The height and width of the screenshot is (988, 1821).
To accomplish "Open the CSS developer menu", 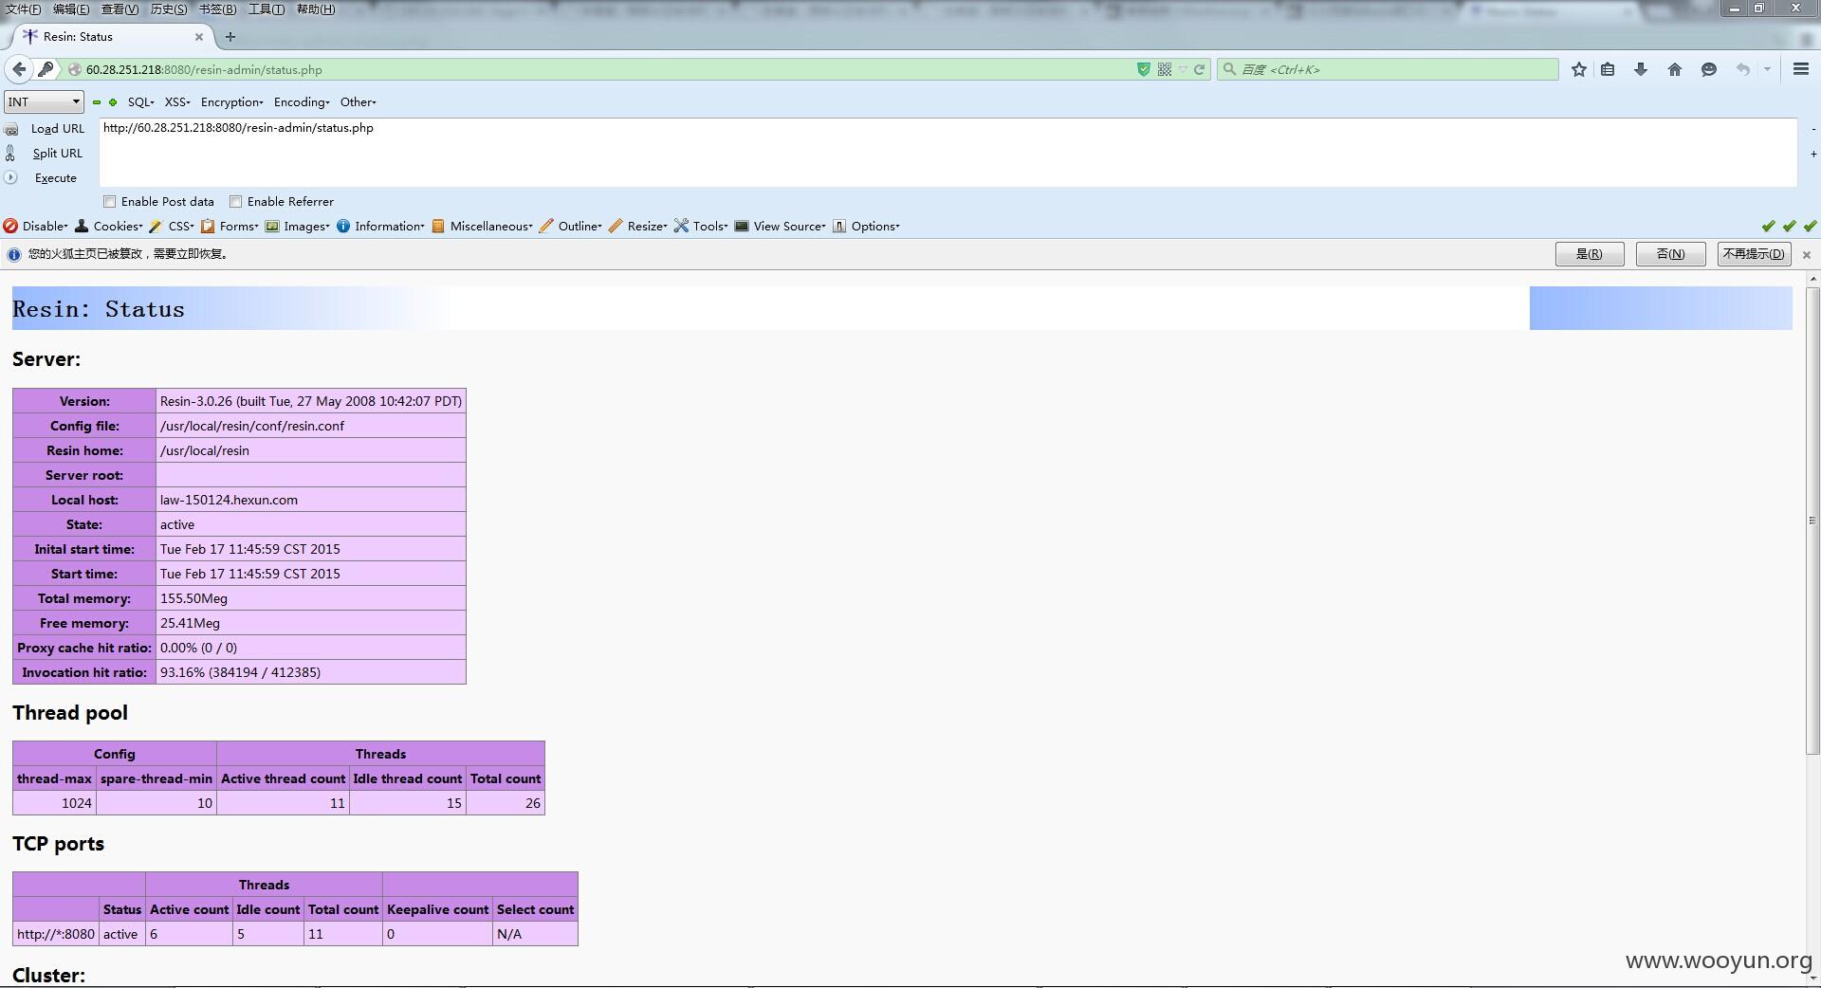I will click(x=172, y=226).
